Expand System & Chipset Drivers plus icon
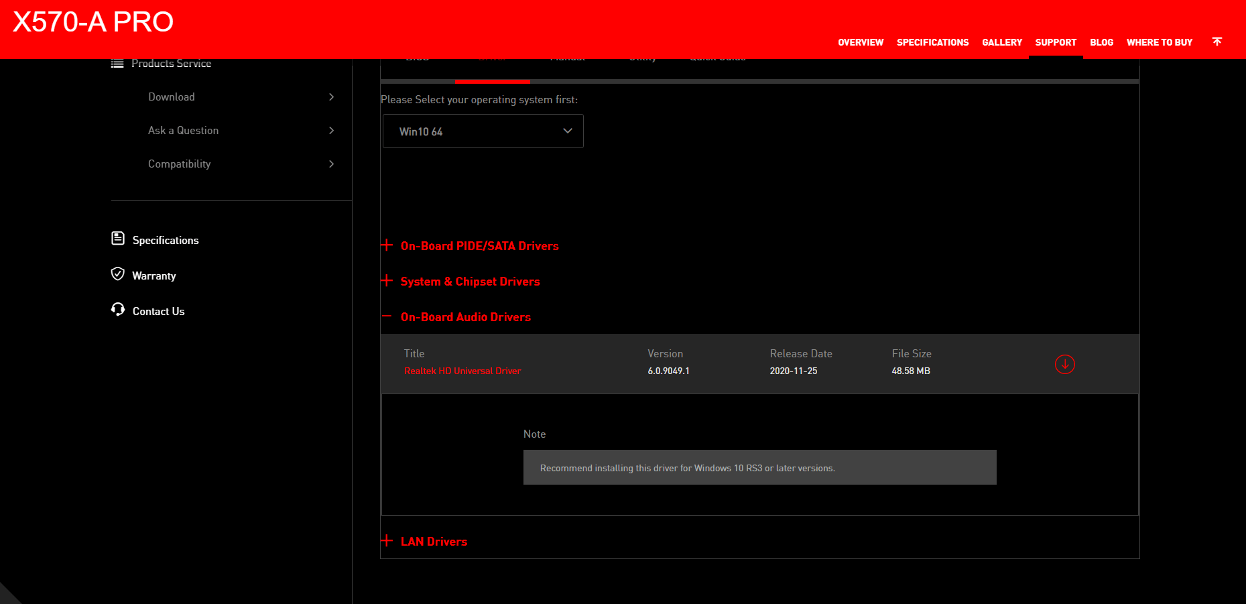Screen dimensions: 1246x604 (x=387, y=281)
